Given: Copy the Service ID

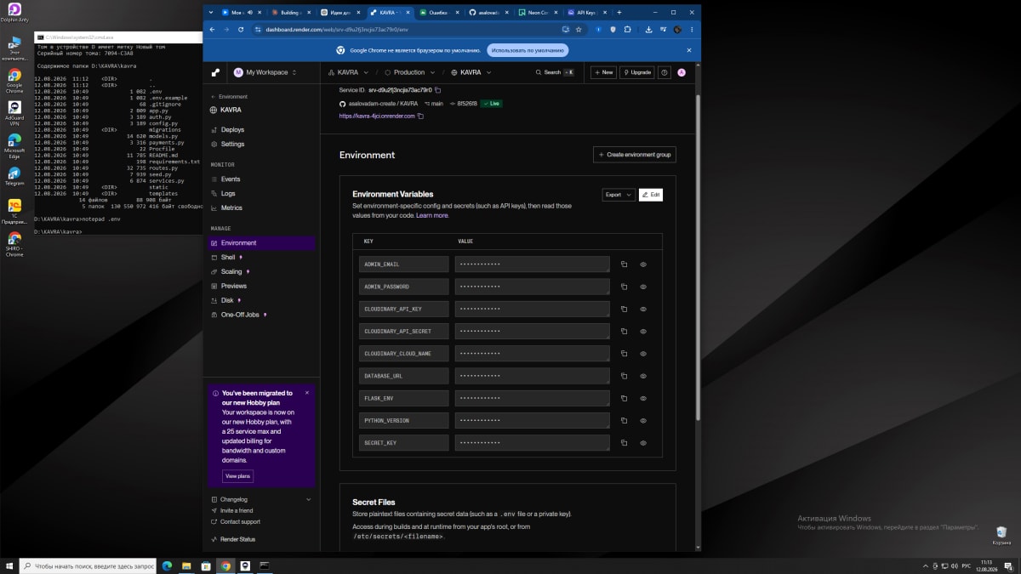Looking at the screenshot, I should point(438,89).
